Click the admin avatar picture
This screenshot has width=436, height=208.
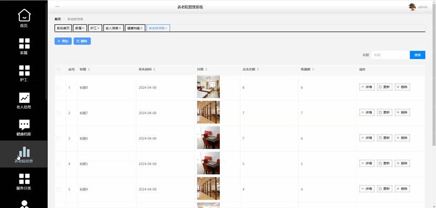point(412,7)
